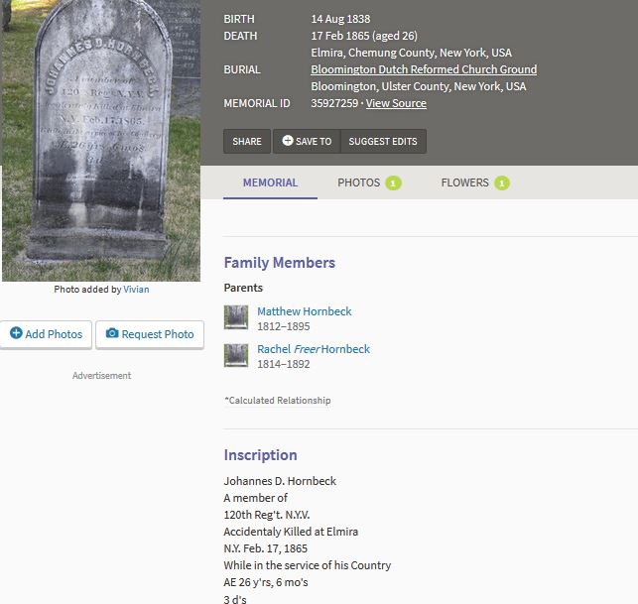Viewport: 638px width, 604px height.
Task: Switch to the Flowers tab
Action: pyautogui.click(x=475, y=182)
